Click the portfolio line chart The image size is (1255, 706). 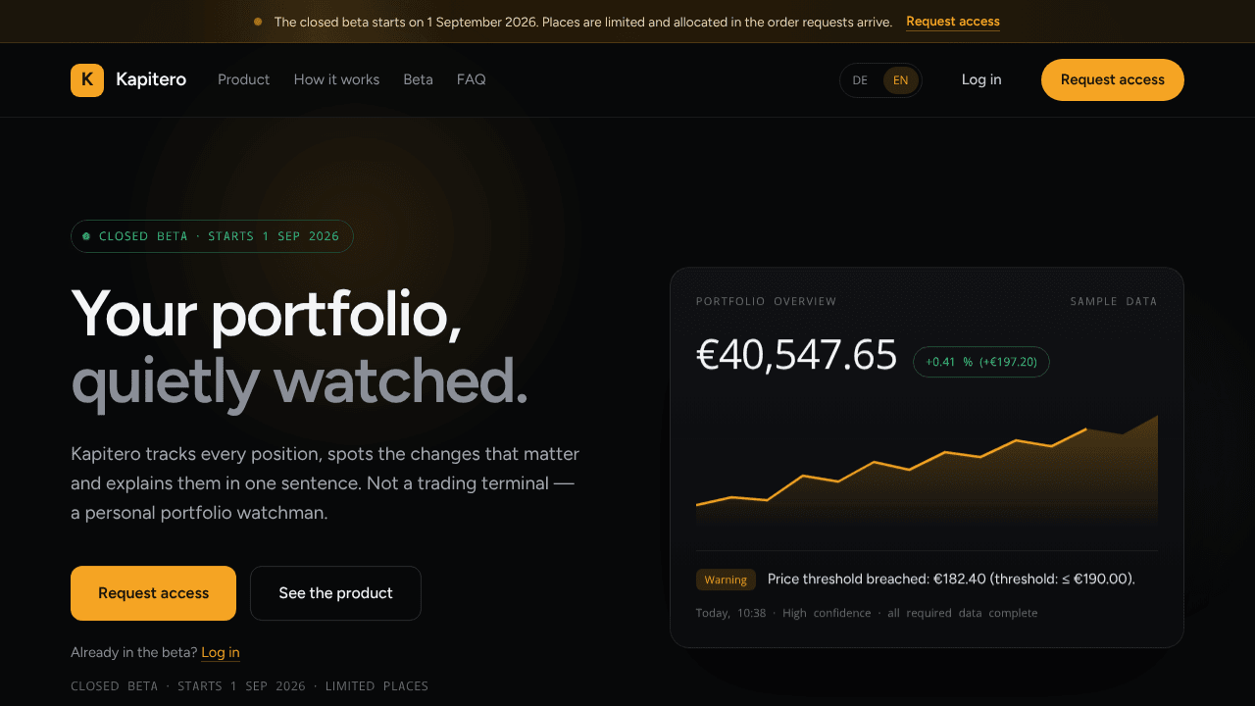click(927, 471)
